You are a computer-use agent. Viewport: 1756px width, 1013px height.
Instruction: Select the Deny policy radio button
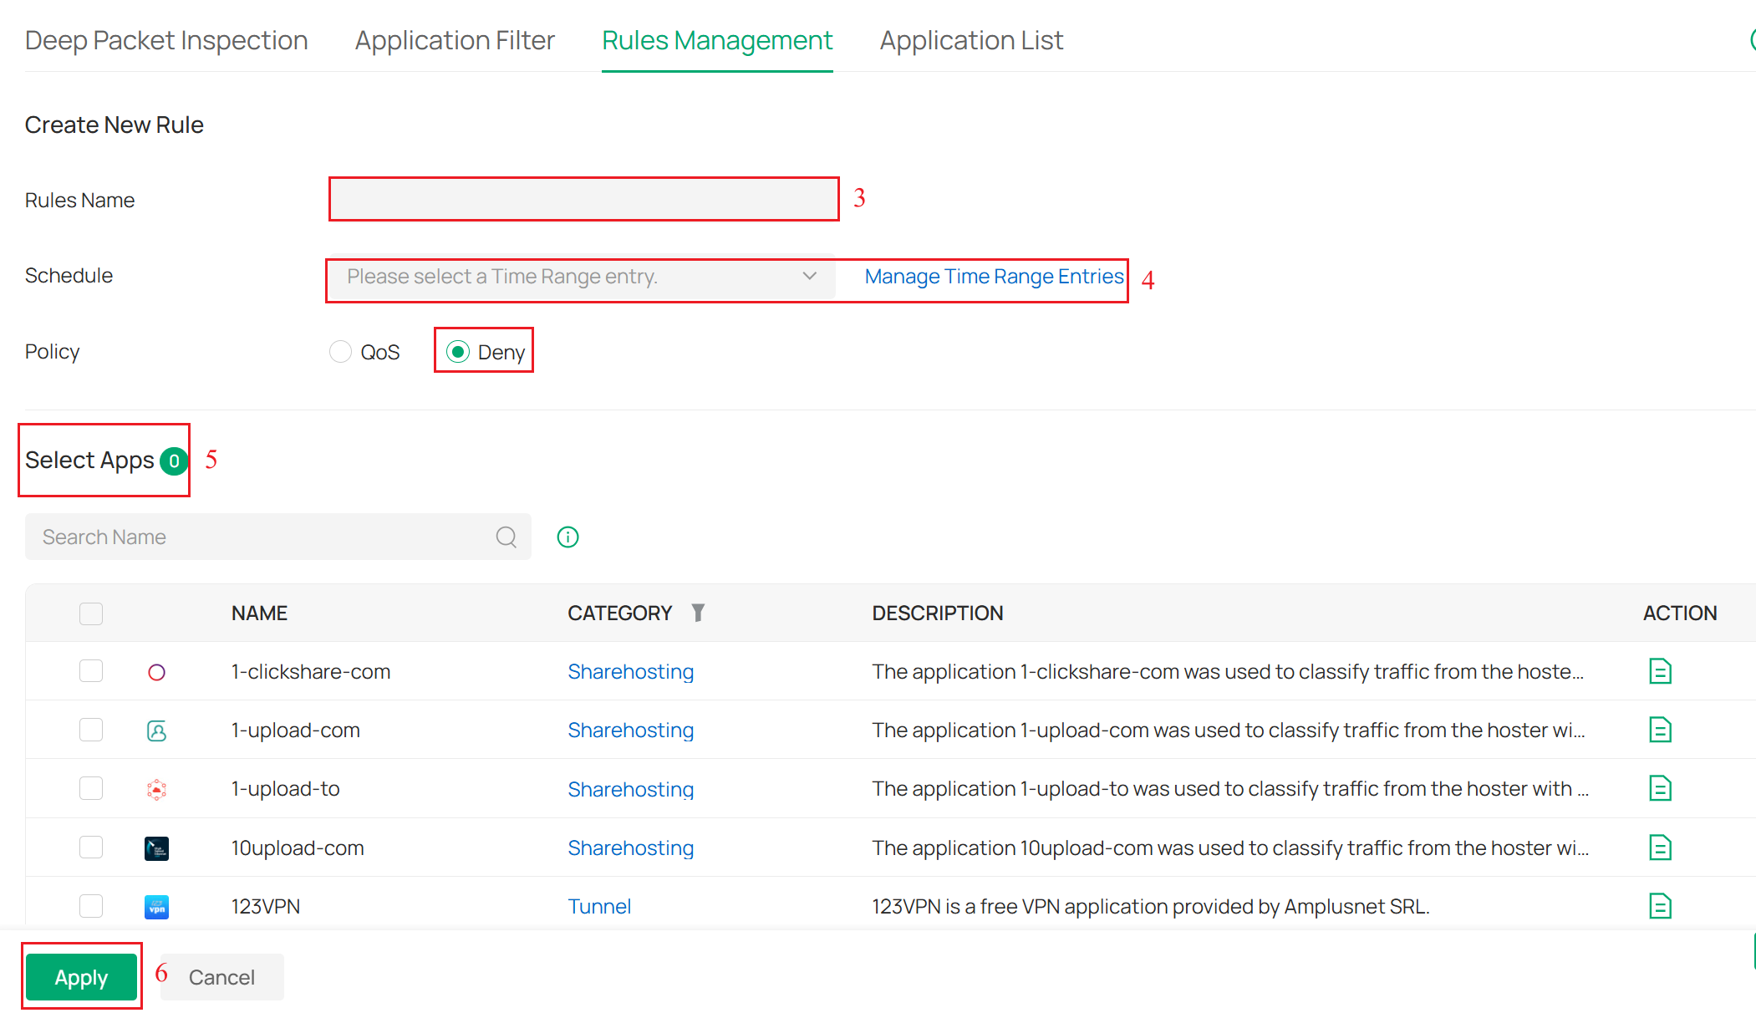pyautogui.click(x=458, y=351)
